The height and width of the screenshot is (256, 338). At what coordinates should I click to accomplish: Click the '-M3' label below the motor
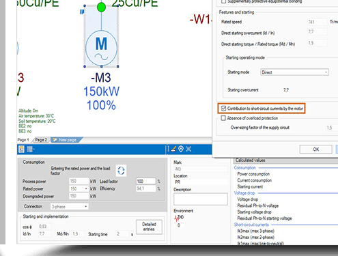click(x=101, y=78)
